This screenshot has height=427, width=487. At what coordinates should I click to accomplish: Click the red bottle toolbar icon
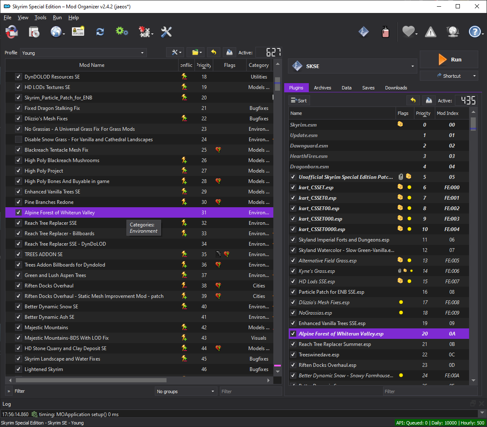pyautogui.click(x=386, y=32)
